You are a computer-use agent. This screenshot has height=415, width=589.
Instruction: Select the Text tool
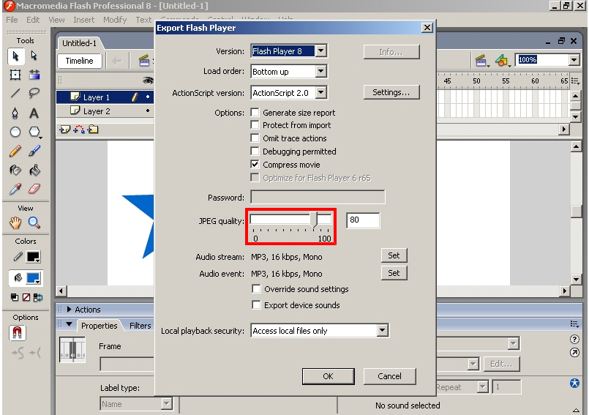click(34, 113)
